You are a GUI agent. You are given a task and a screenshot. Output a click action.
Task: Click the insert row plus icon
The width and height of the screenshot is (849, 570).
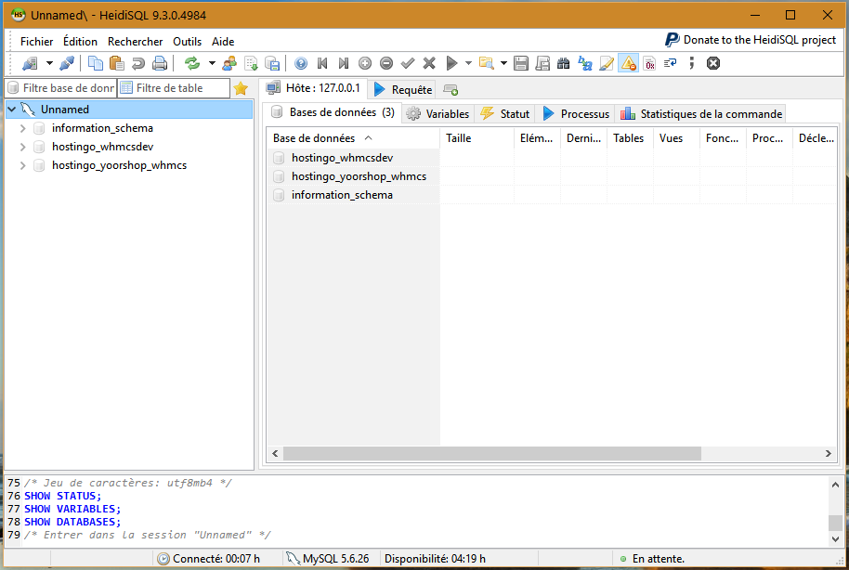tap(365, 63)
